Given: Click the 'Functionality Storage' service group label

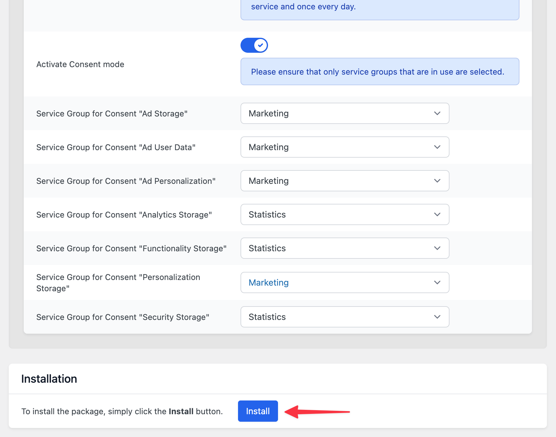Looking at the screenshot, I should (x=132, y=248).
